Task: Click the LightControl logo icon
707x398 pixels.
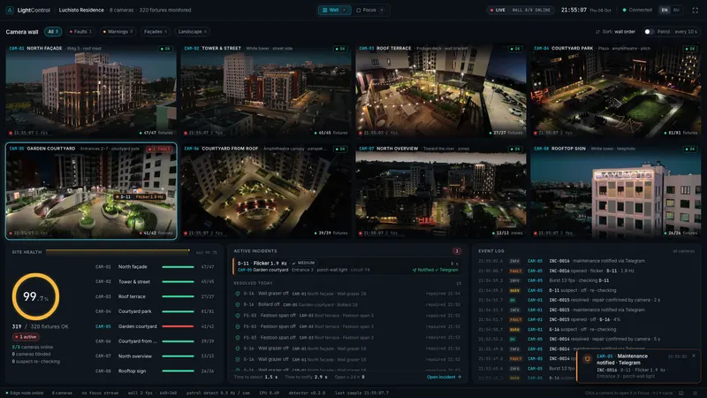Action: click(10, 10)
